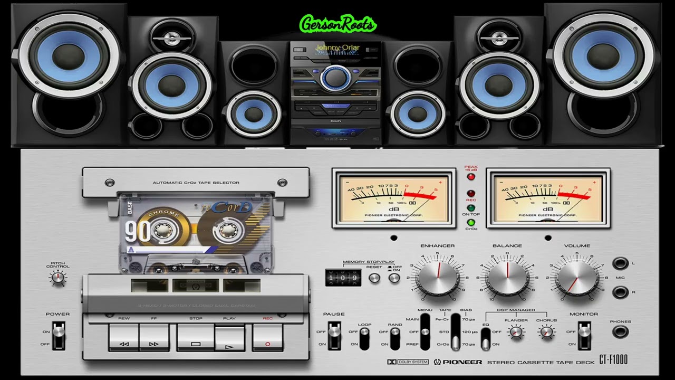
Task: Click the FF fast-forward key
Action: click(154, 337)
